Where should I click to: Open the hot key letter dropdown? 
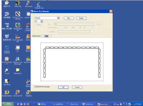click(92, 27)
